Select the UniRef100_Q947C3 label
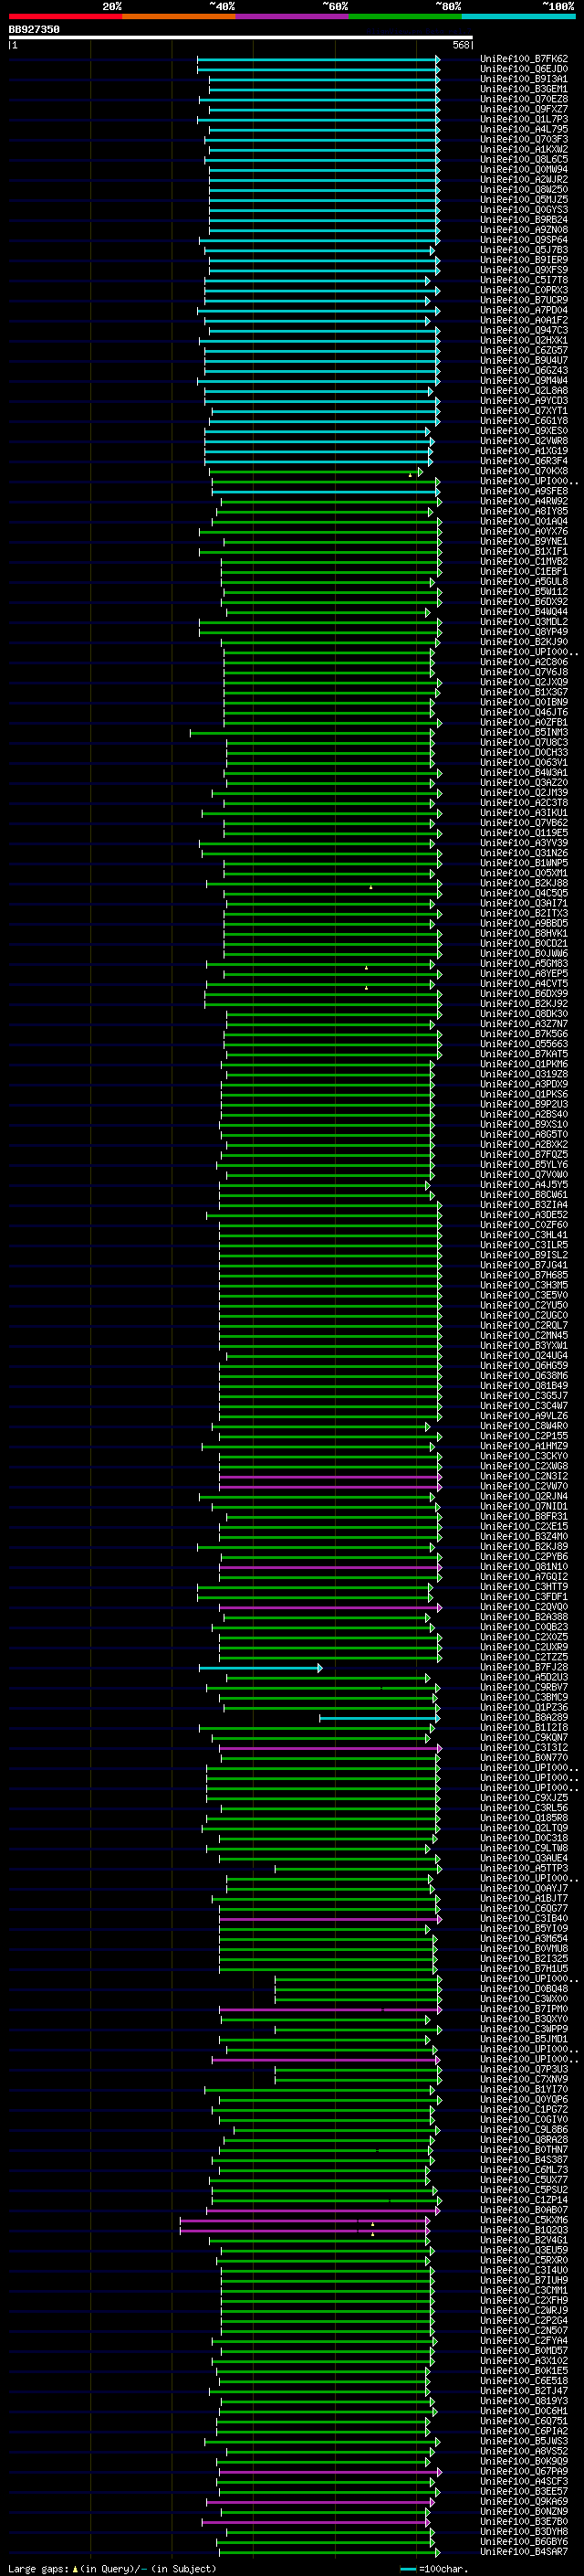Viewport: 584px width, 2576px height. click(x=524, y=330)
